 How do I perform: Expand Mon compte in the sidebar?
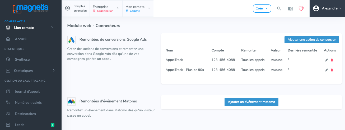click(31, 28)
